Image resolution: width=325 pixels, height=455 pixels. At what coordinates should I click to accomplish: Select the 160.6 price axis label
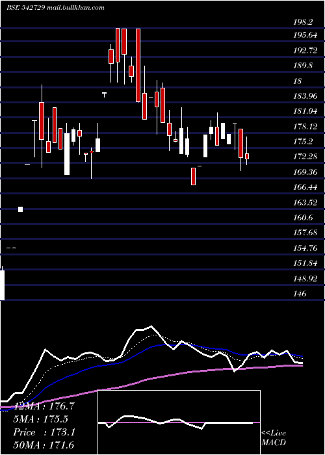pyautogui.click(x=303, y=218)
